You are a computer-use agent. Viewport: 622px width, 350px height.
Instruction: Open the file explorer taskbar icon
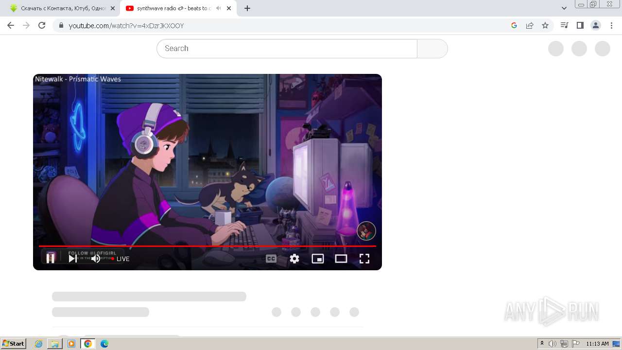tap(55, 344)
